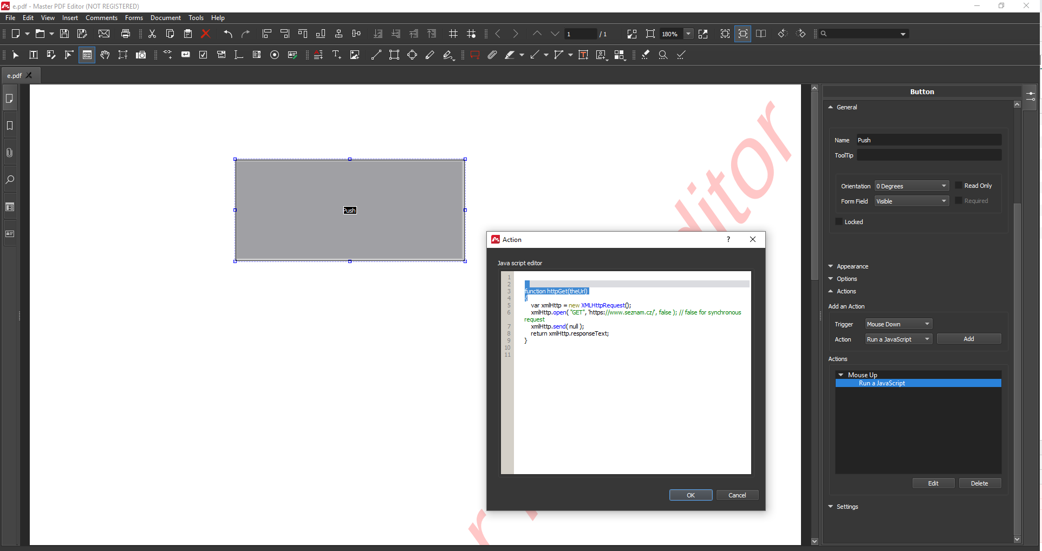Click the two-page view book icon
1042x551 pixels.
pos(761,34)
